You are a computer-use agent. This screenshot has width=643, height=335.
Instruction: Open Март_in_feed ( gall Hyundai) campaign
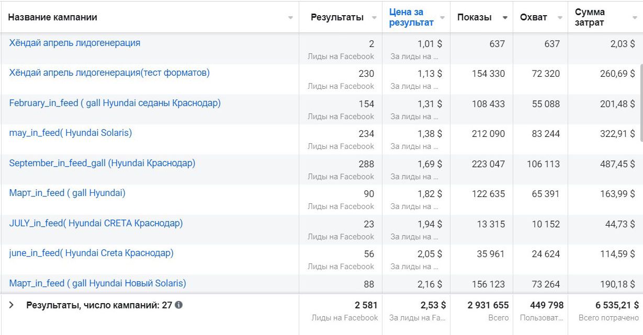67,193
